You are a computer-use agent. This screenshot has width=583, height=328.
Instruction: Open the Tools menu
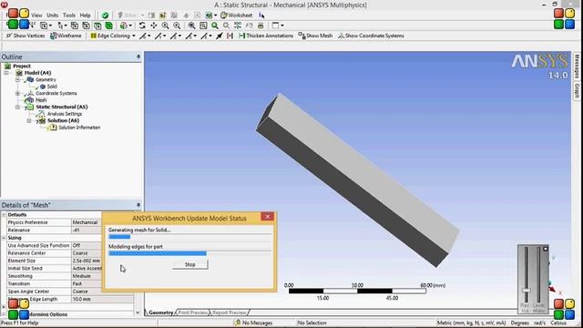tap(69, 15)
